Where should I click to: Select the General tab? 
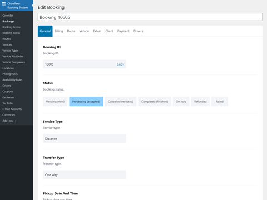click(45, 31)
